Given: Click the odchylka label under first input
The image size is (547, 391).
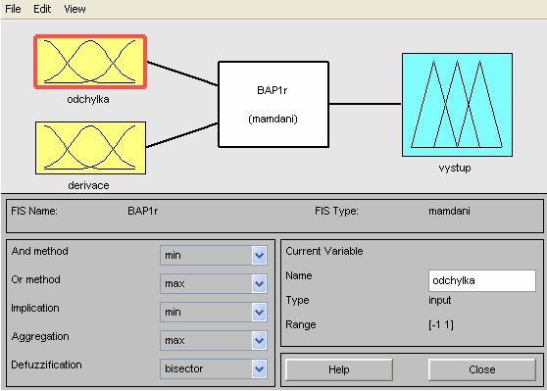Looking at the screenshot, I should (88, 99).
